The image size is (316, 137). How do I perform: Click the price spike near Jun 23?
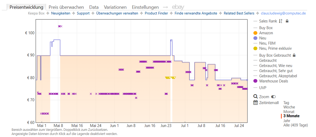click(x=171, y=40)
